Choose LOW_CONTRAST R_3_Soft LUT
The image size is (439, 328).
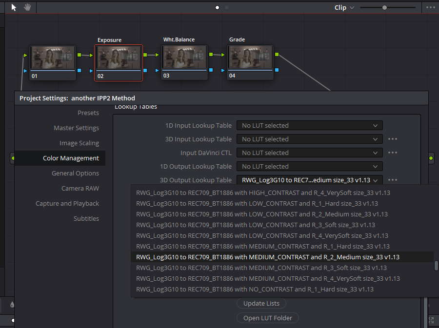[x=282, y=225]
